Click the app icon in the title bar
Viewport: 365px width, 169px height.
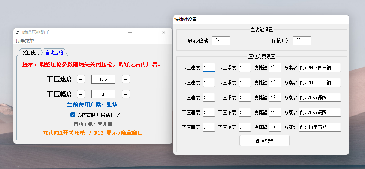click(18, 32)
